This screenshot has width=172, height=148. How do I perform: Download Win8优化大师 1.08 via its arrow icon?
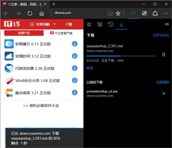click(x=75, y=80)
